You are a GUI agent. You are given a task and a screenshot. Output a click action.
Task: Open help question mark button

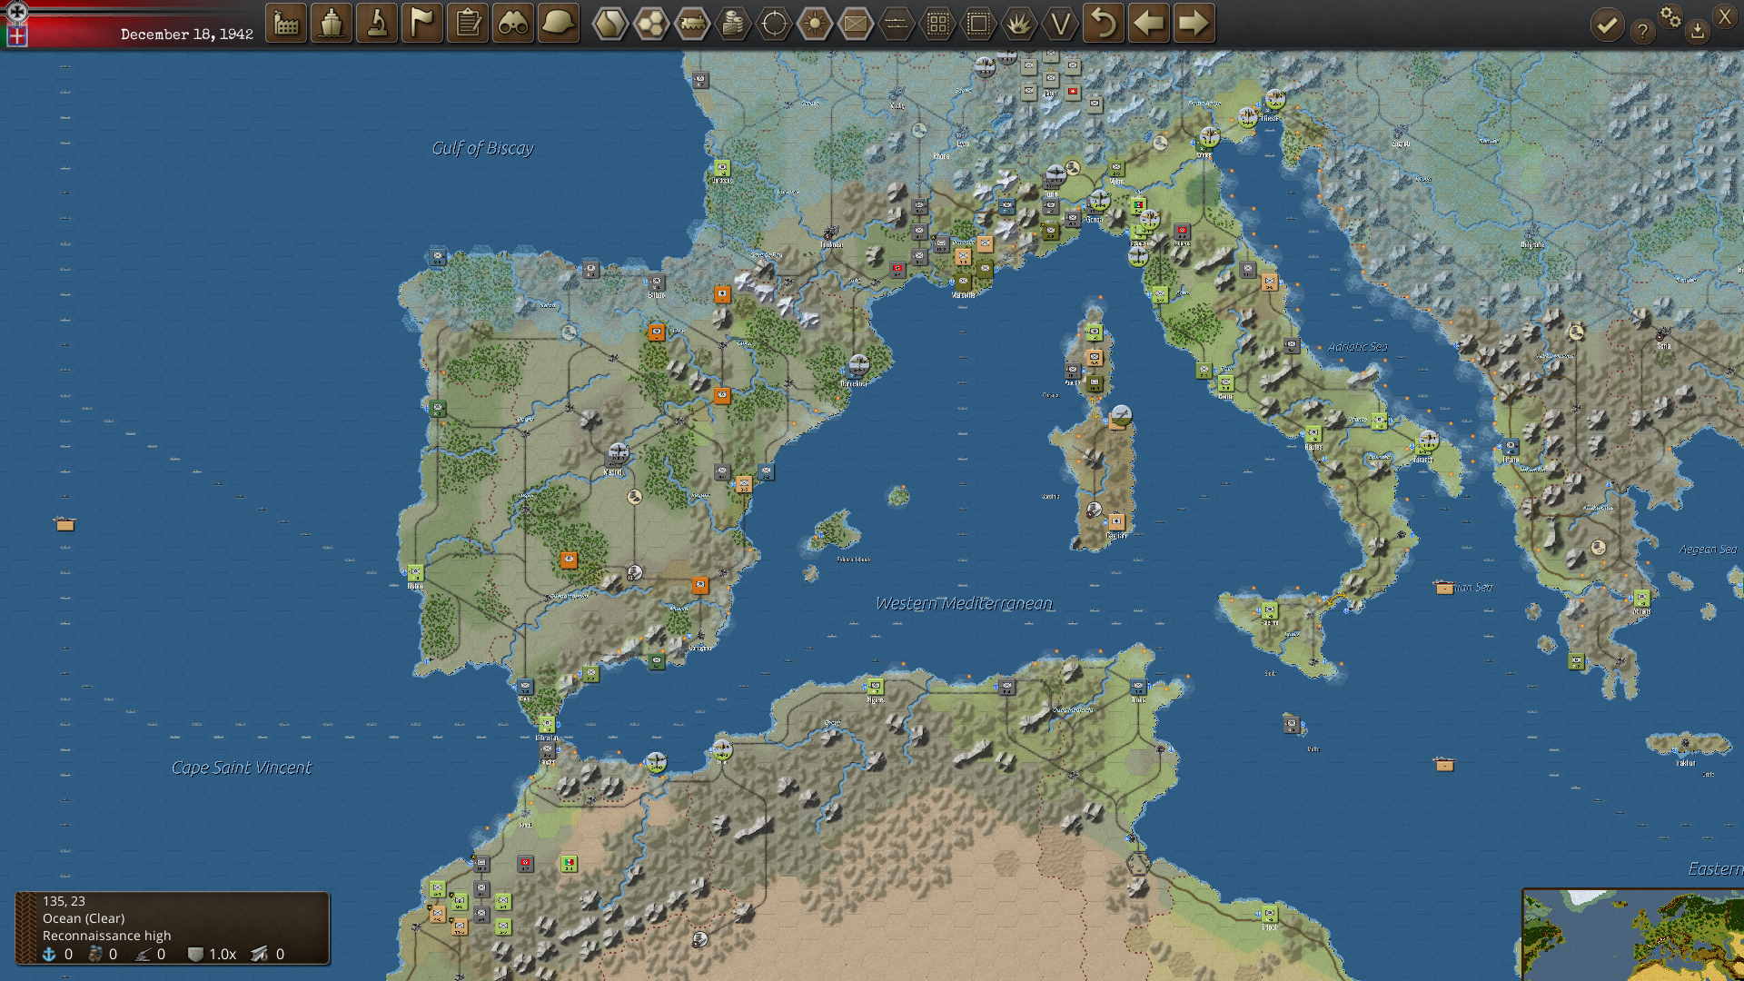pos(1642,32)
